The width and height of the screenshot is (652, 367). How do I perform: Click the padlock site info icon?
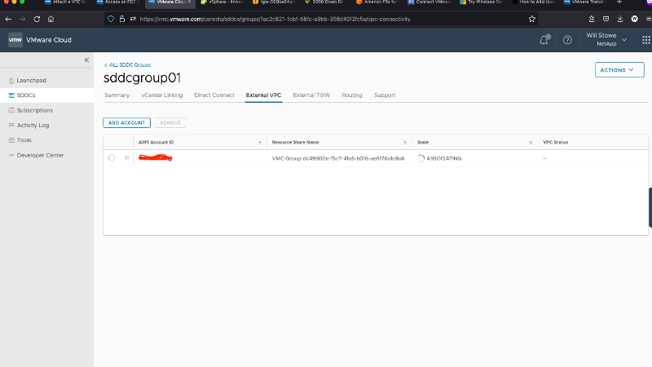(x=121, y=19)
